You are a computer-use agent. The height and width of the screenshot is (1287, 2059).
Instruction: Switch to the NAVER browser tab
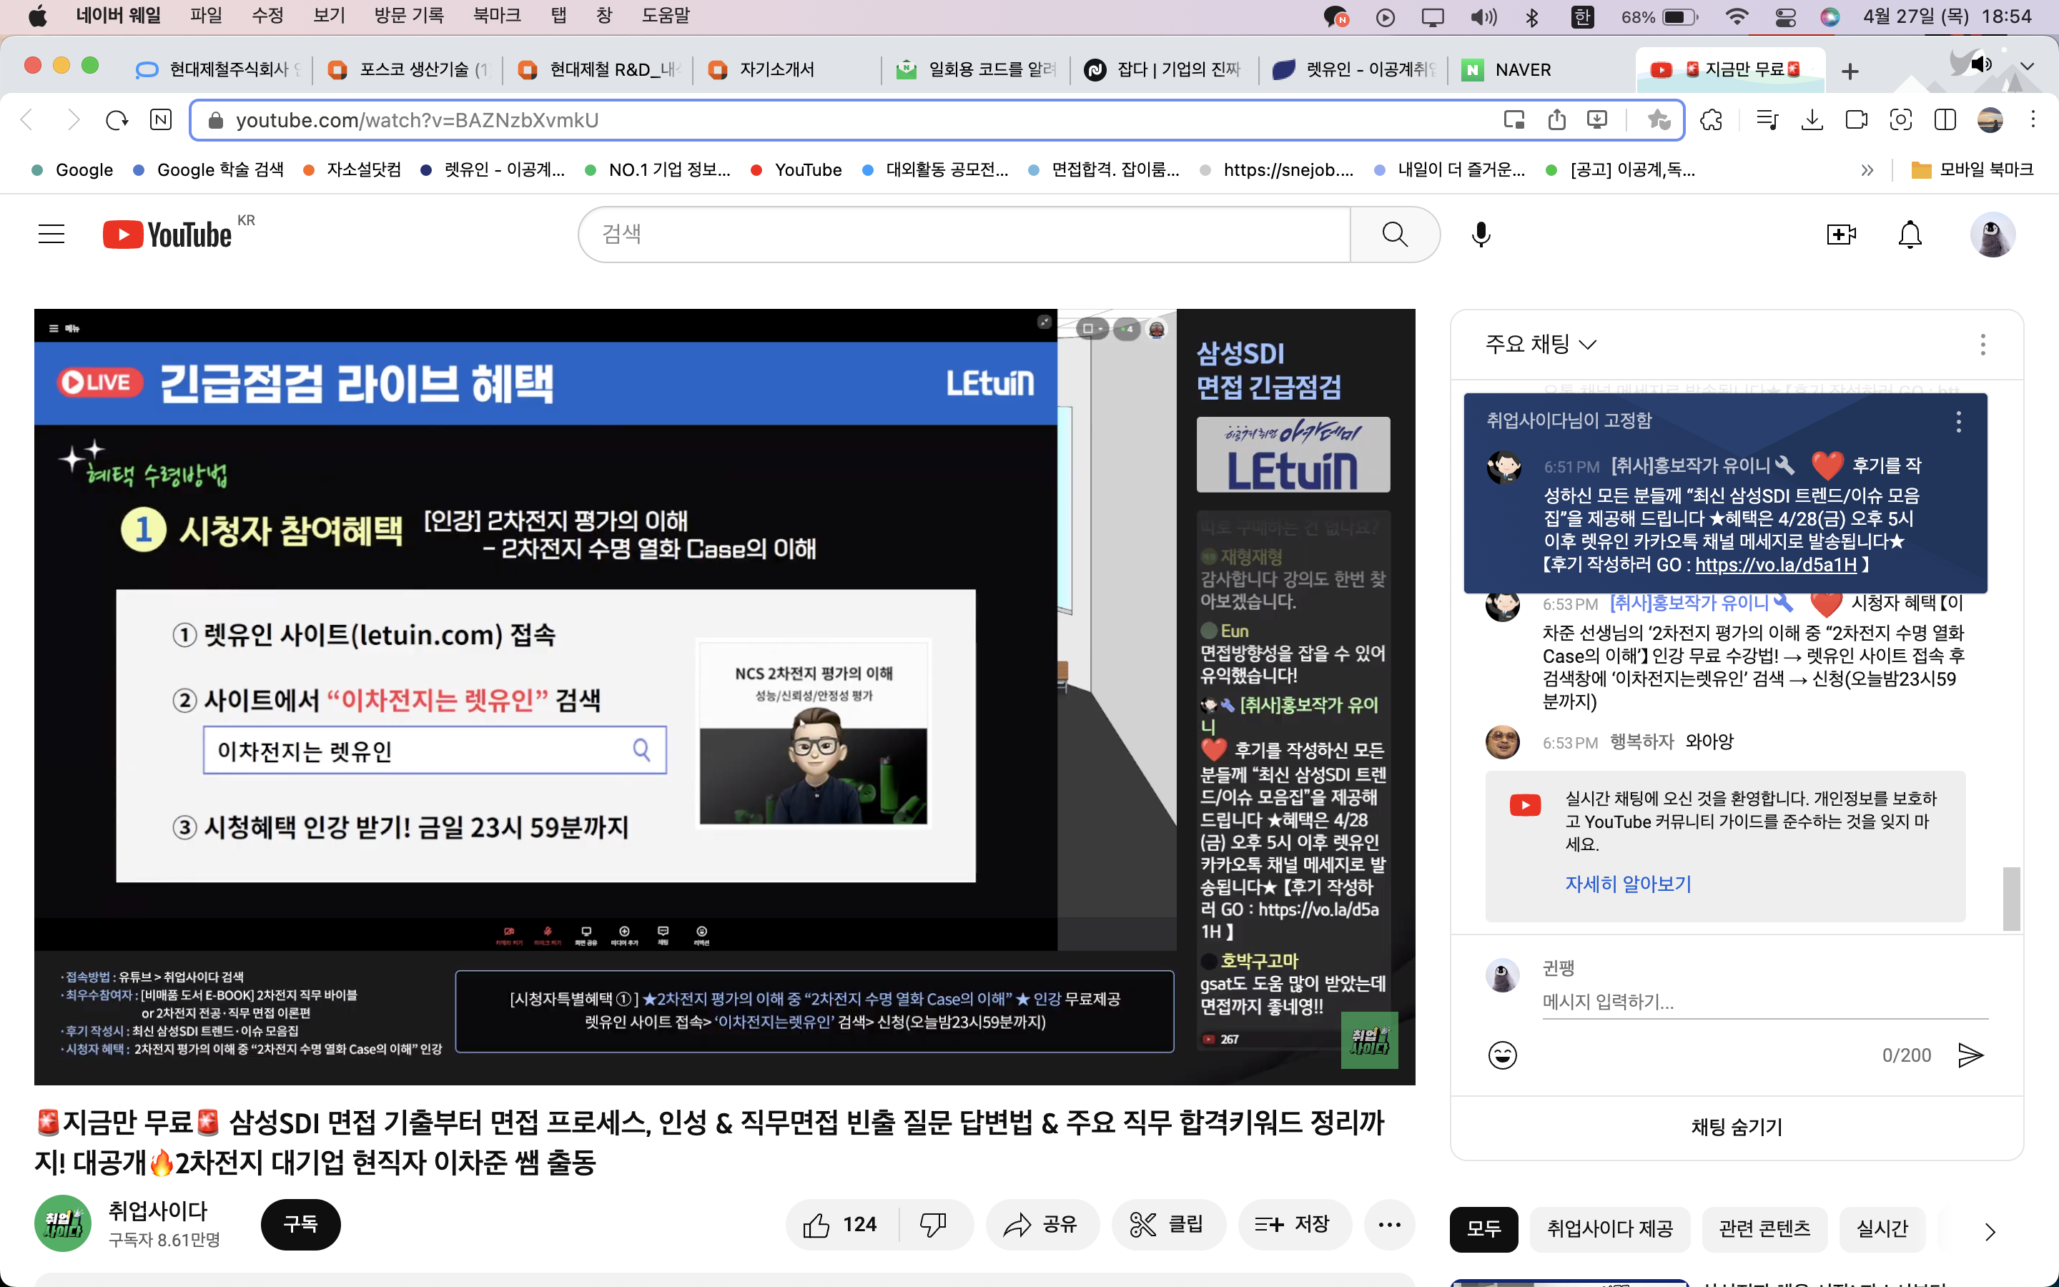(1522, 70)
